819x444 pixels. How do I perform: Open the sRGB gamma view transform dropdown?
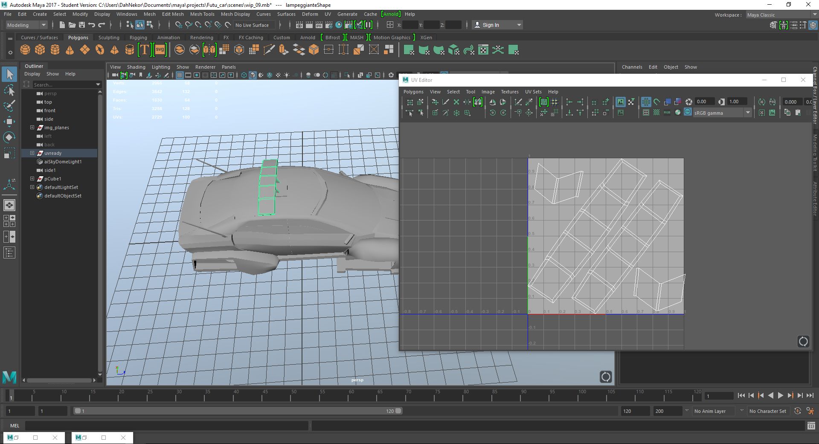tap(722, 113)
